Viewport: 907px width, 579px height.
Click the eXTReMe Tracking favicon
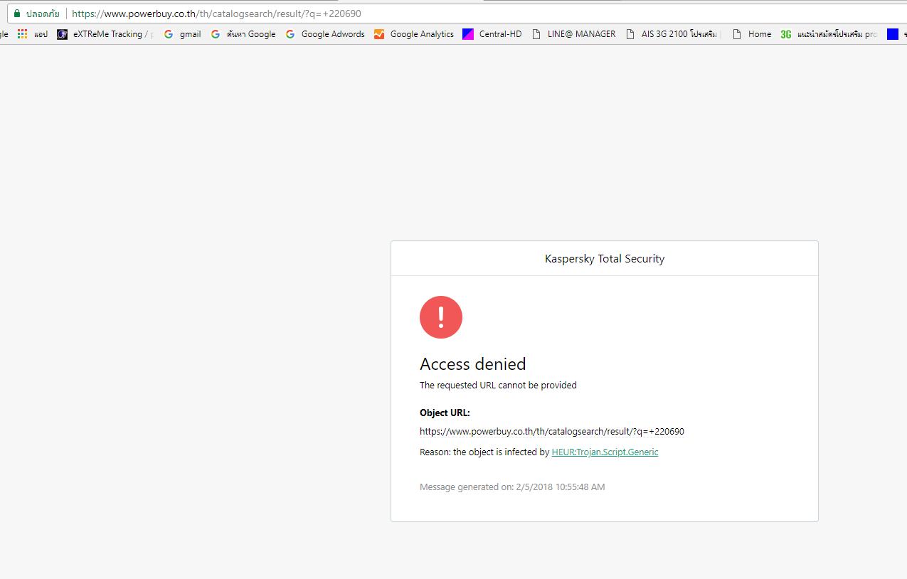point(62,34)
